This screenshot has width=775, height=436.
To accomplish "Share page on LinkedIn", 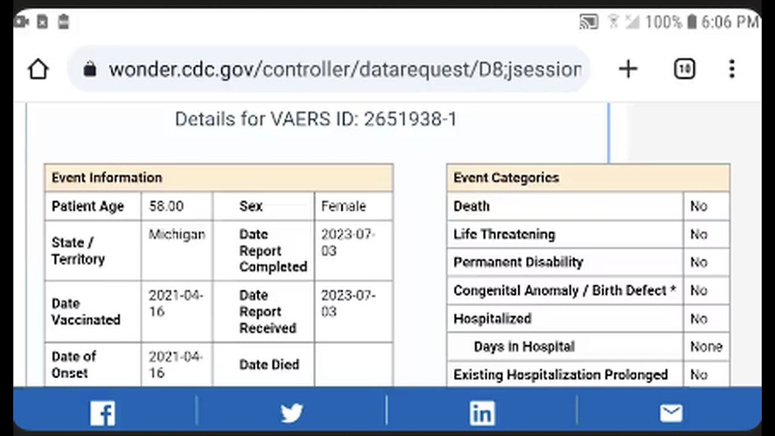I will point(482,414).
